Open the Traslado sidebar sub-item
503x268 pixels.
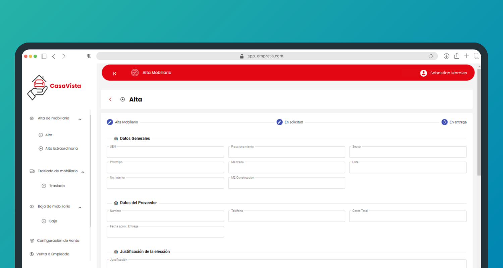point(57,186)
